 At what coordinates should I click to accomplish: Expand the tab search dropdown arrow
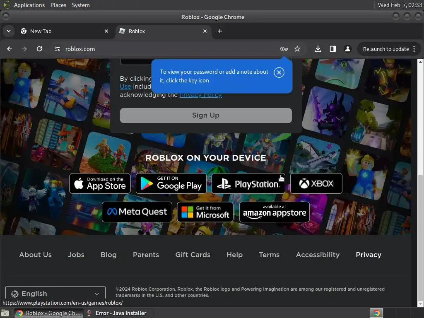point(9,31)
